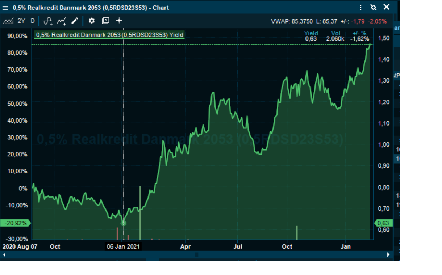Toggle the crosshair sparkle tool

(x=119, y=21)
